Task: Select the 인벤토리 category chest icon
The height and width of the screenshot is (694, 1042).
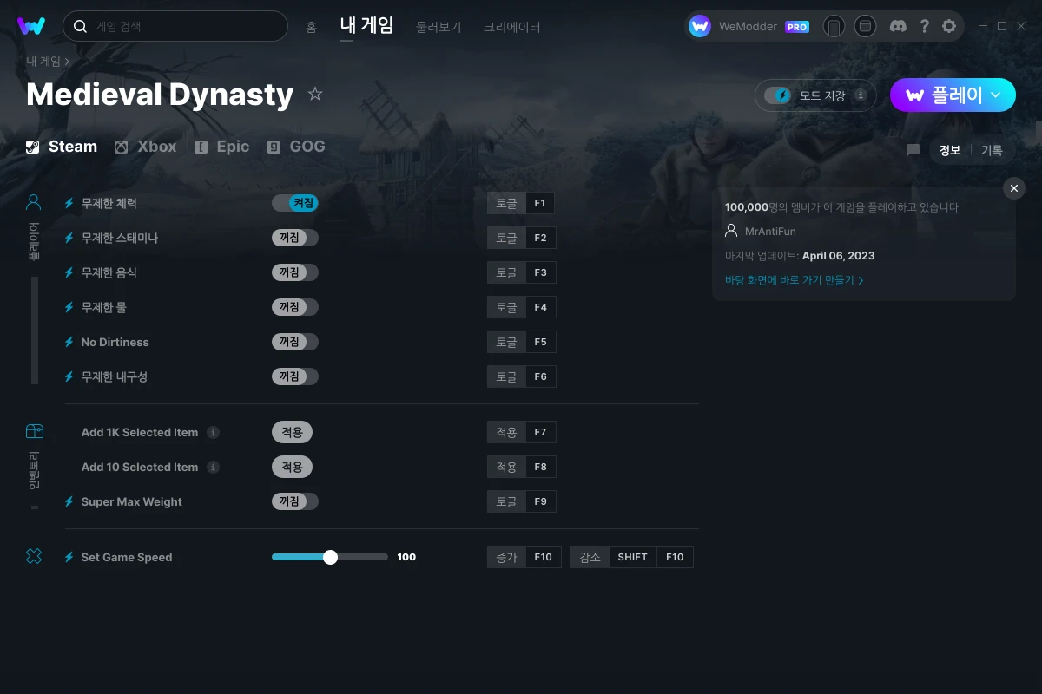Action: pos(34,431)
